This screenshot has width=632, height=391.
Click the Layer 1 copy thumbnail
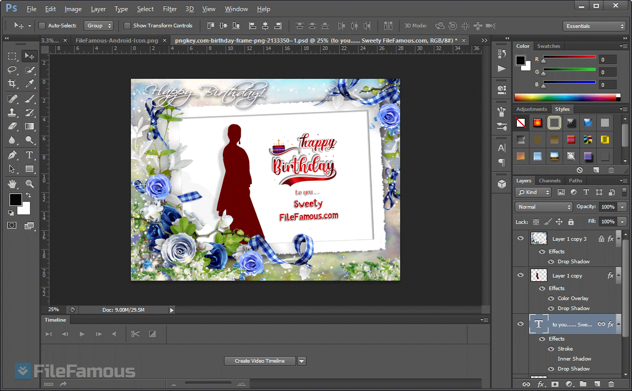pyautogui.click(x=539, y=275)
